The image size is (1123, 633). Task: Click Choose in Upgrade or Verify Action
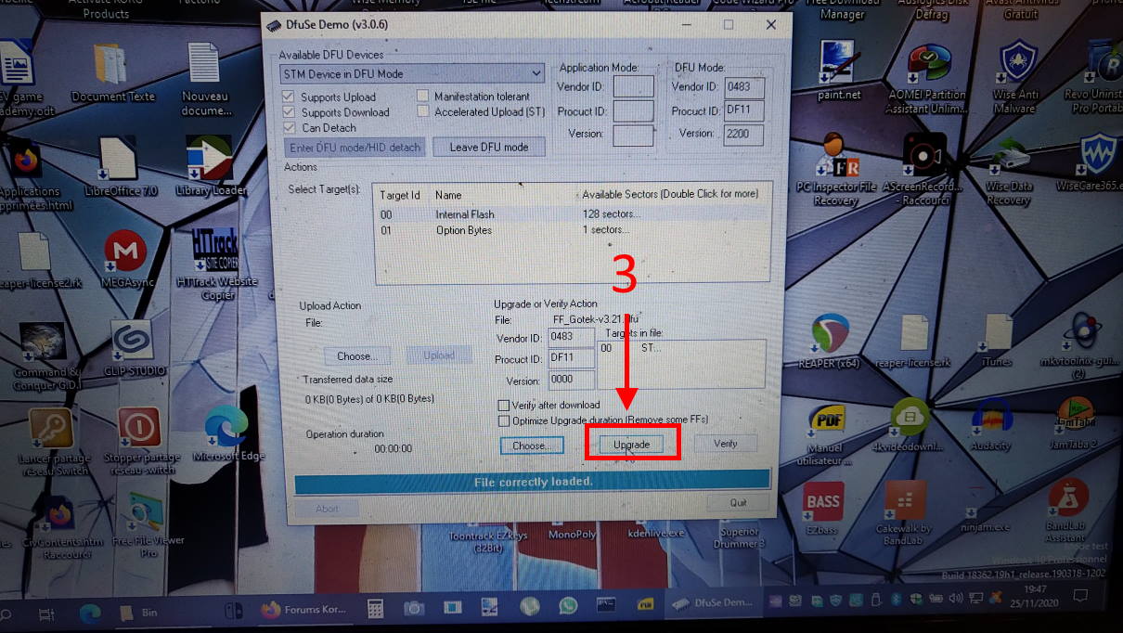[532, 446]
